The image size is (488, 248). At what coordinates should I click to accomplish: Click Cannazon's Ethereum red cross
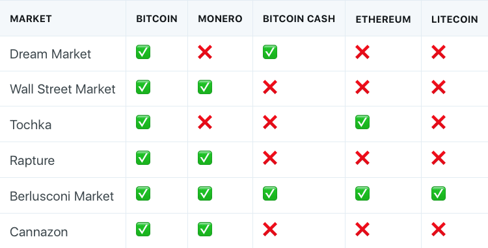coord(362,229)
